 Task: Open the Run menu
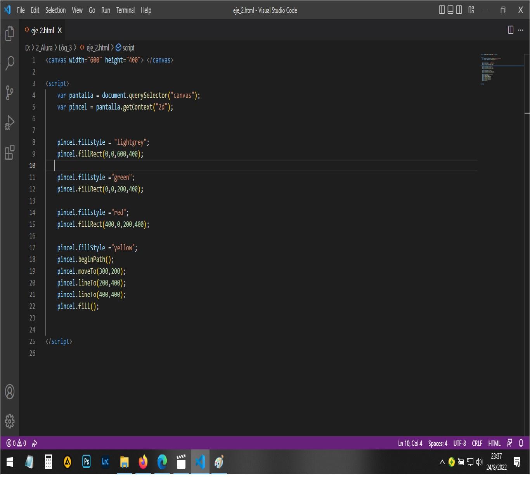pyautogui.click(x=106, y=10)
